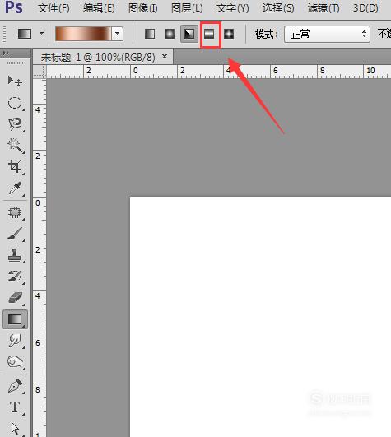This screenshot has height=437, width=391.
Task: Choose the radial gradient style
Action: (170, 34)
